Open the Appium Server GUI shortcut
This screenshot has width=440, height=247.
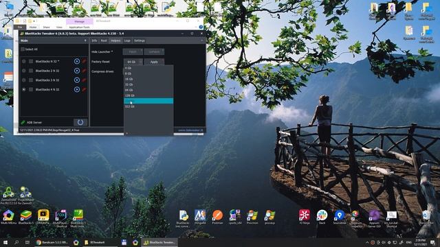[374, 219]
